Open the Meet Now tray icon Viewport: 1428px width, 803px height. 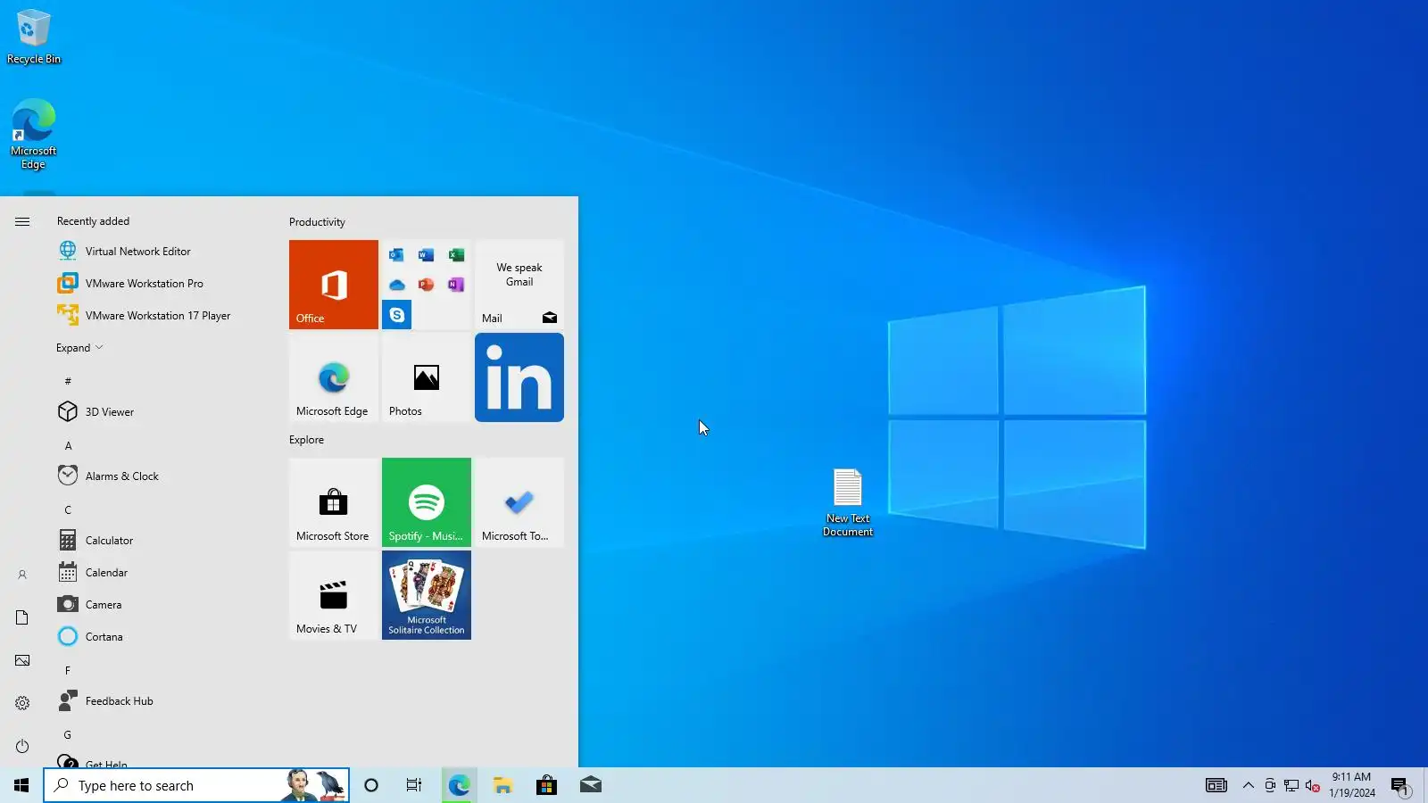tap(1270, 785)
